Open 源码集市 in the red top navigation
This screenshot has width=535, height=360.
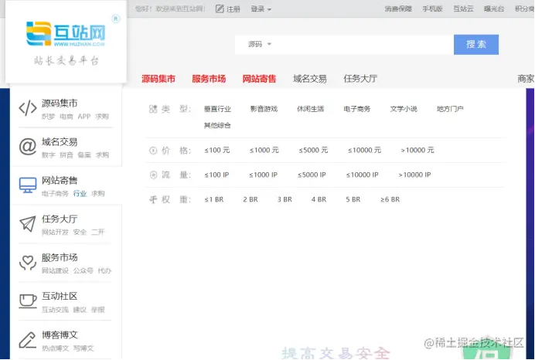(x=158, y=79)
